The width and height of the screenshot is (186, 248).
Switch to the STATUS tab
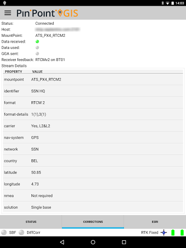(31, 222)
